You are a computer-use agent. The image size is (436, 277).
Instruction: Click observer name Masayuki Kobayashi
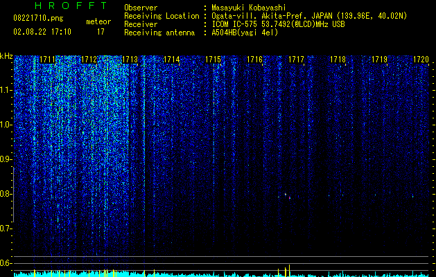pos(249,8)
